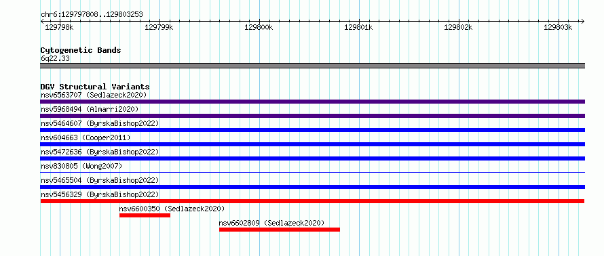Select the blue bar below nsv5464607
Screen dimensions: 604x256
pos(312,130)
